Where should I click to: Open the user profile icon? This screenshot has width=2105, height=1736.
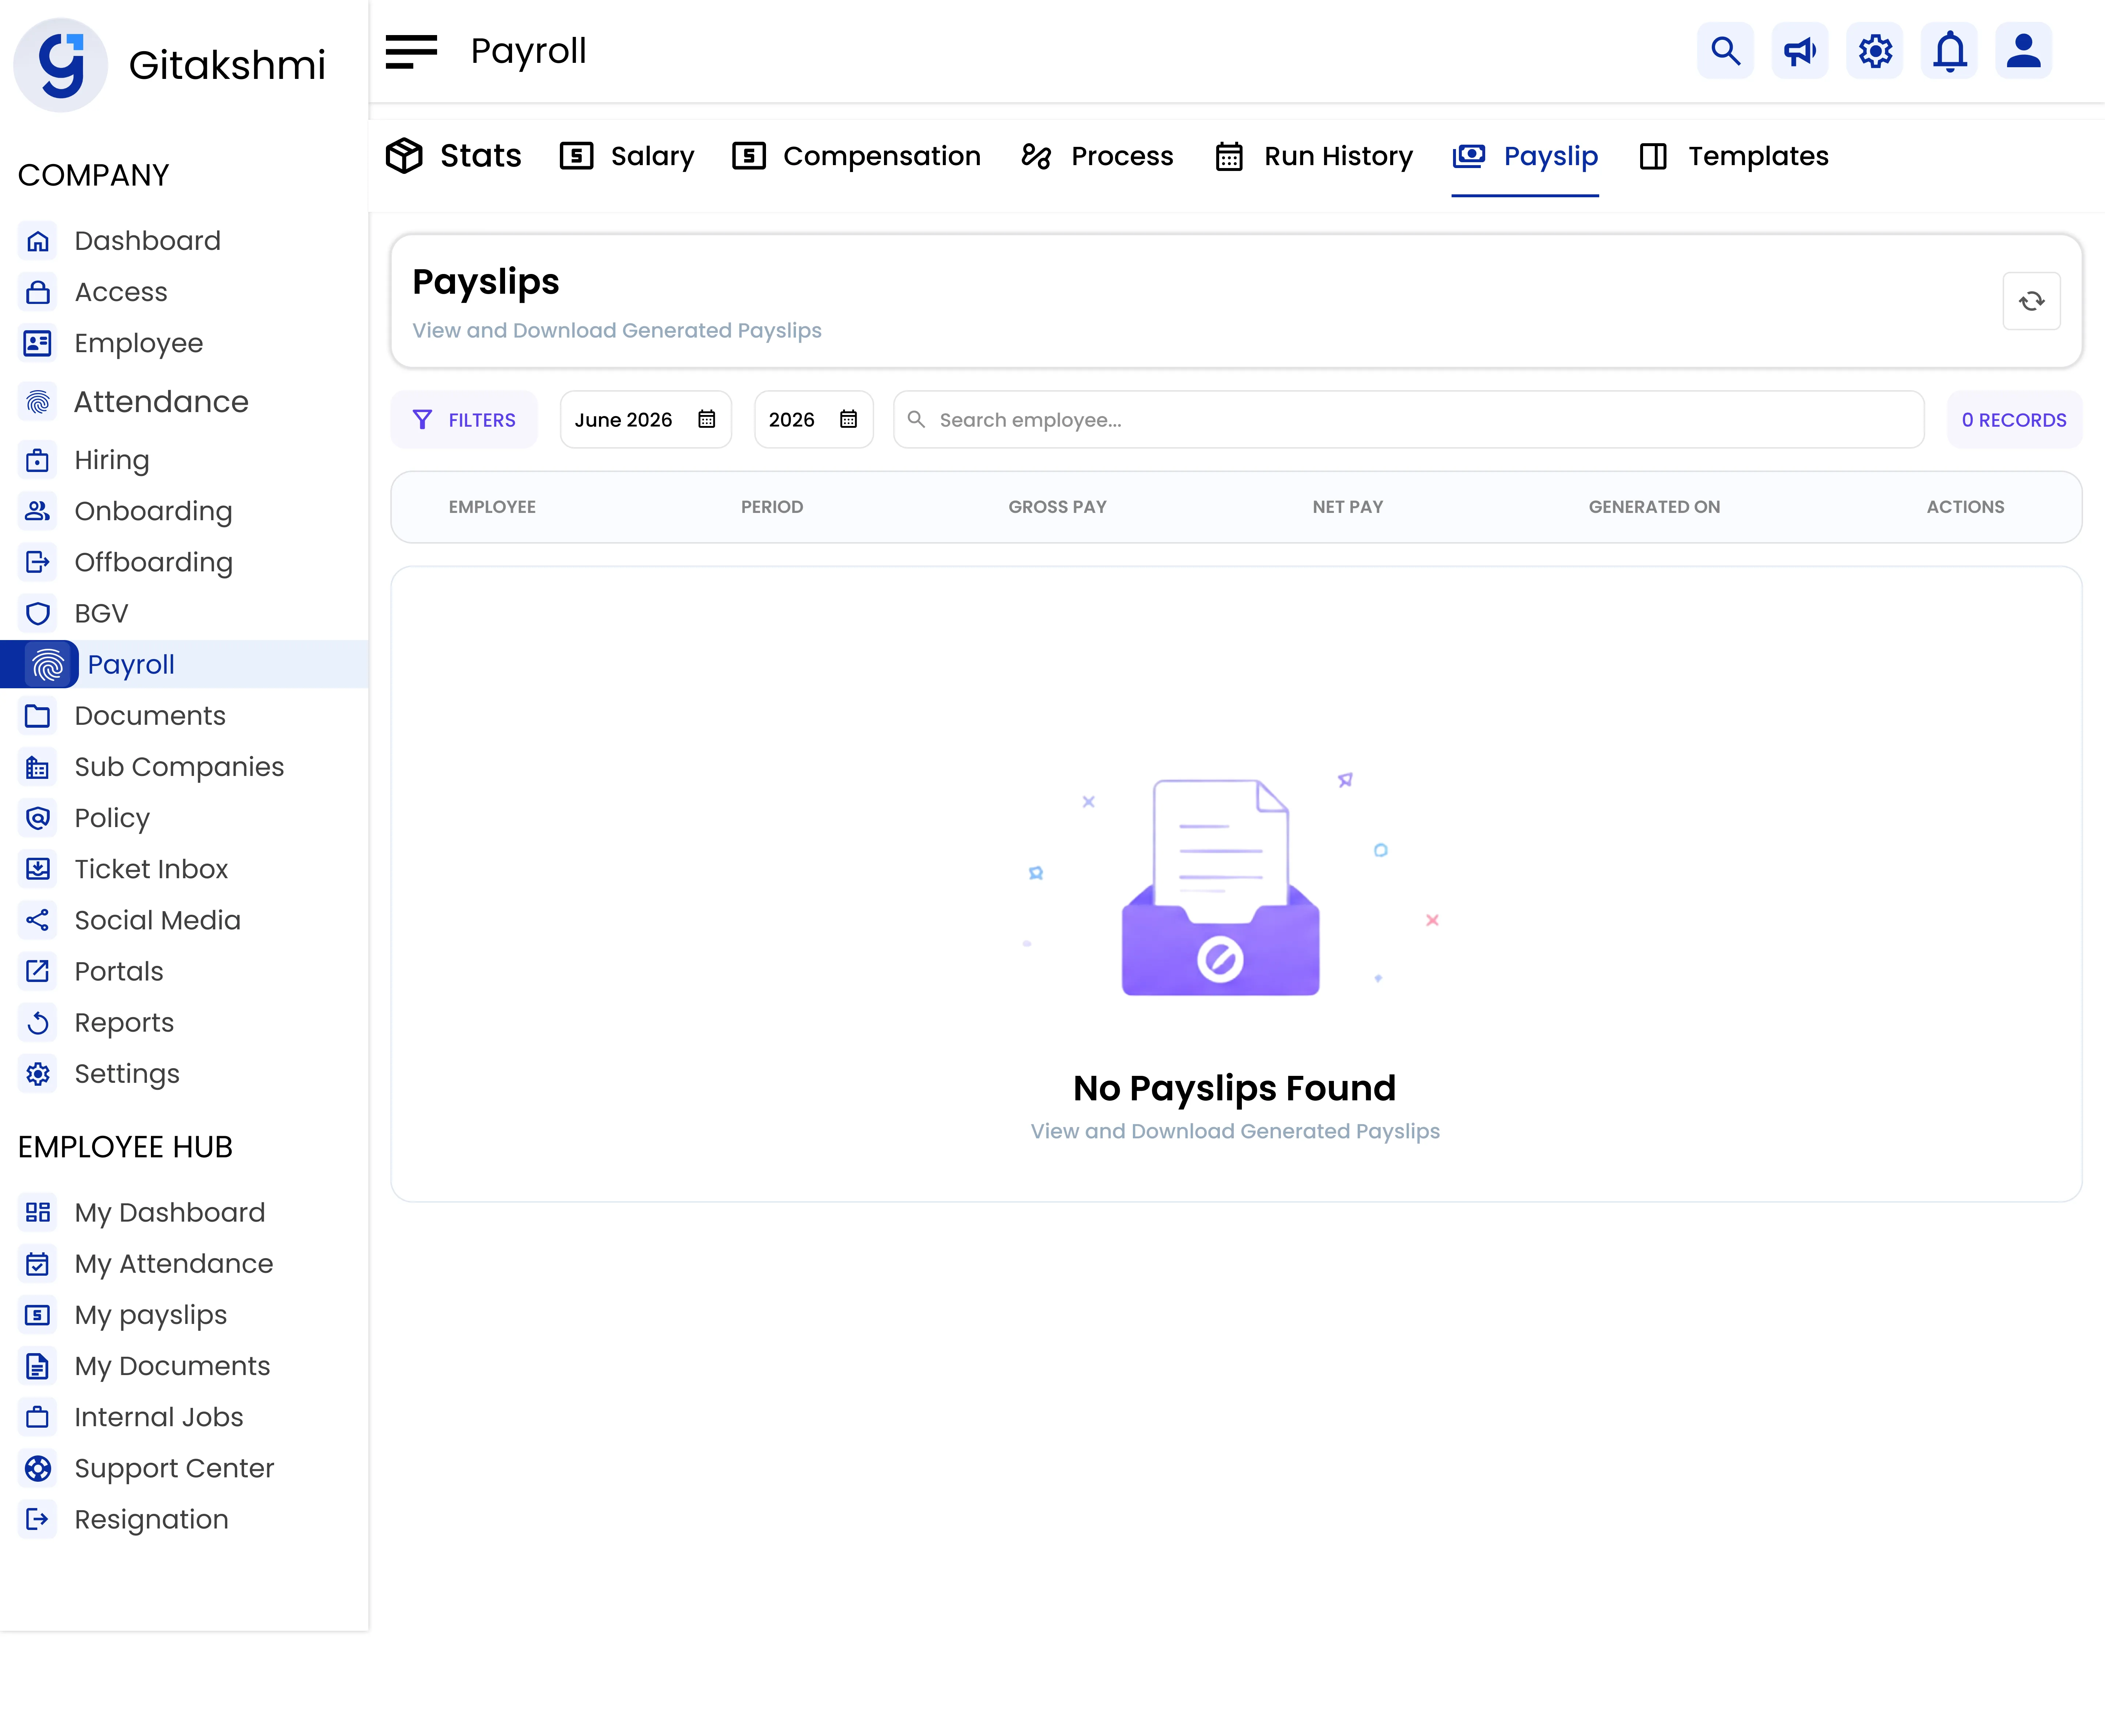coord(2024,51)
